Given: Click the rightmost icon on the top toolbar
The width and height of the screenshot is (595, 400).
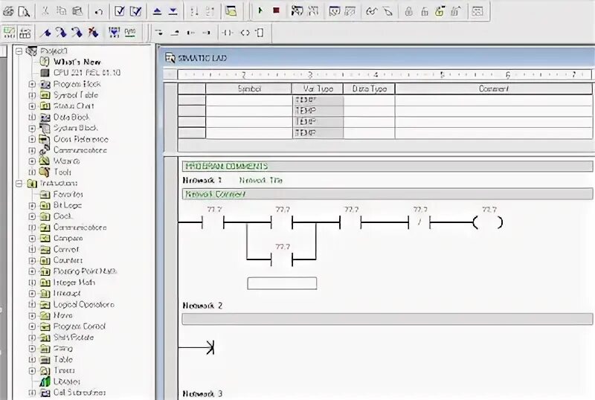Looking at the screenshot, I should [x=477, y=12].
